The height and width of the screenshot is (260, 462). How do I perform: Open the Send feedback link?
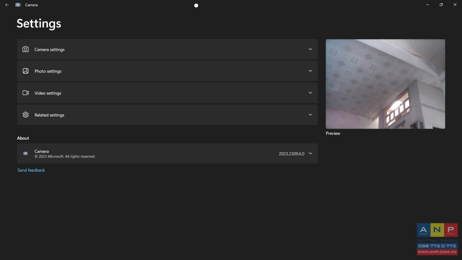point(31,170)
